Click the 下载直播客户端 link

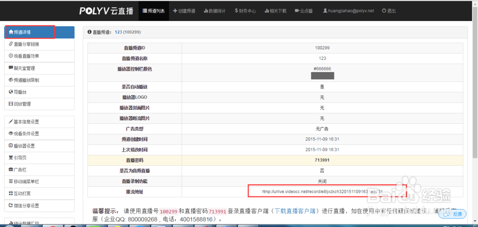click(295, 211)
